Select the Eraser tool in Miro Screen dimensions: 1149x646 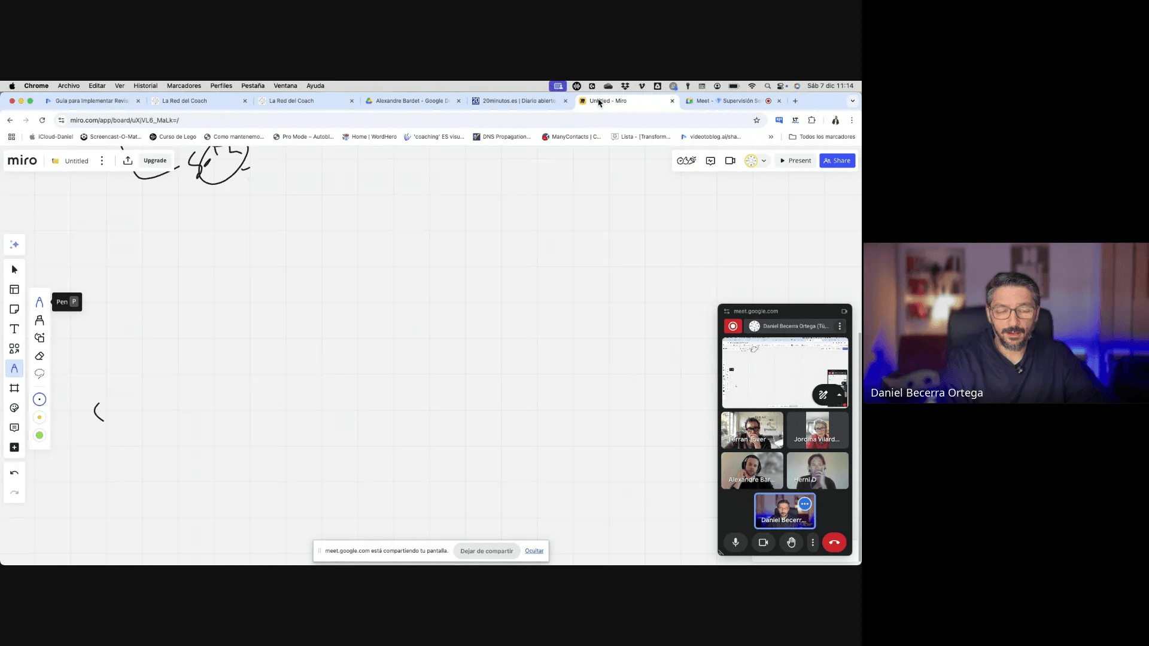point(39,356)
